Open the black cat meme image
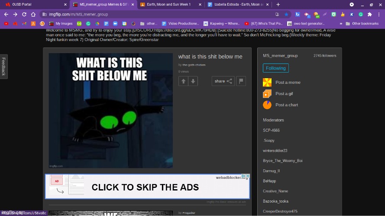Viewport: 385px width, 216px height. (x=111, y=111)
